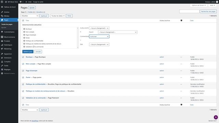The width and height of the screenshot is (219, 123).
Task: Click the top Appliquer button
Action: 44,16
